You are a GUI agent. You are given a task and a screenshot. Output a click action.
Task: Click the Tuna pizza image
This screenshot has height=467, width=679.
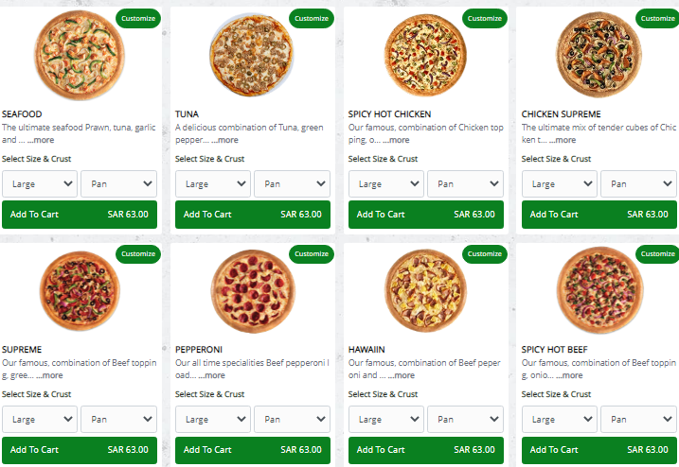coord(252,55)
